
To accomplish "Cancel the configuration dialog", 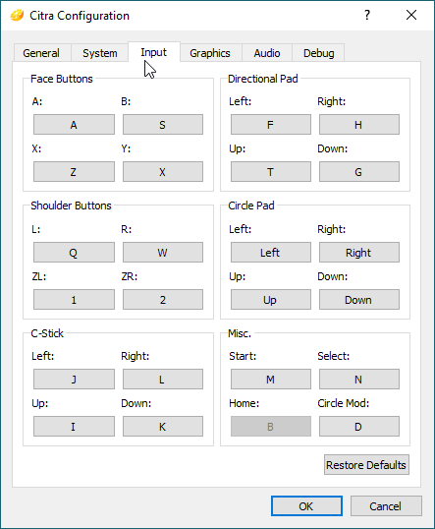I will point(386,505).
